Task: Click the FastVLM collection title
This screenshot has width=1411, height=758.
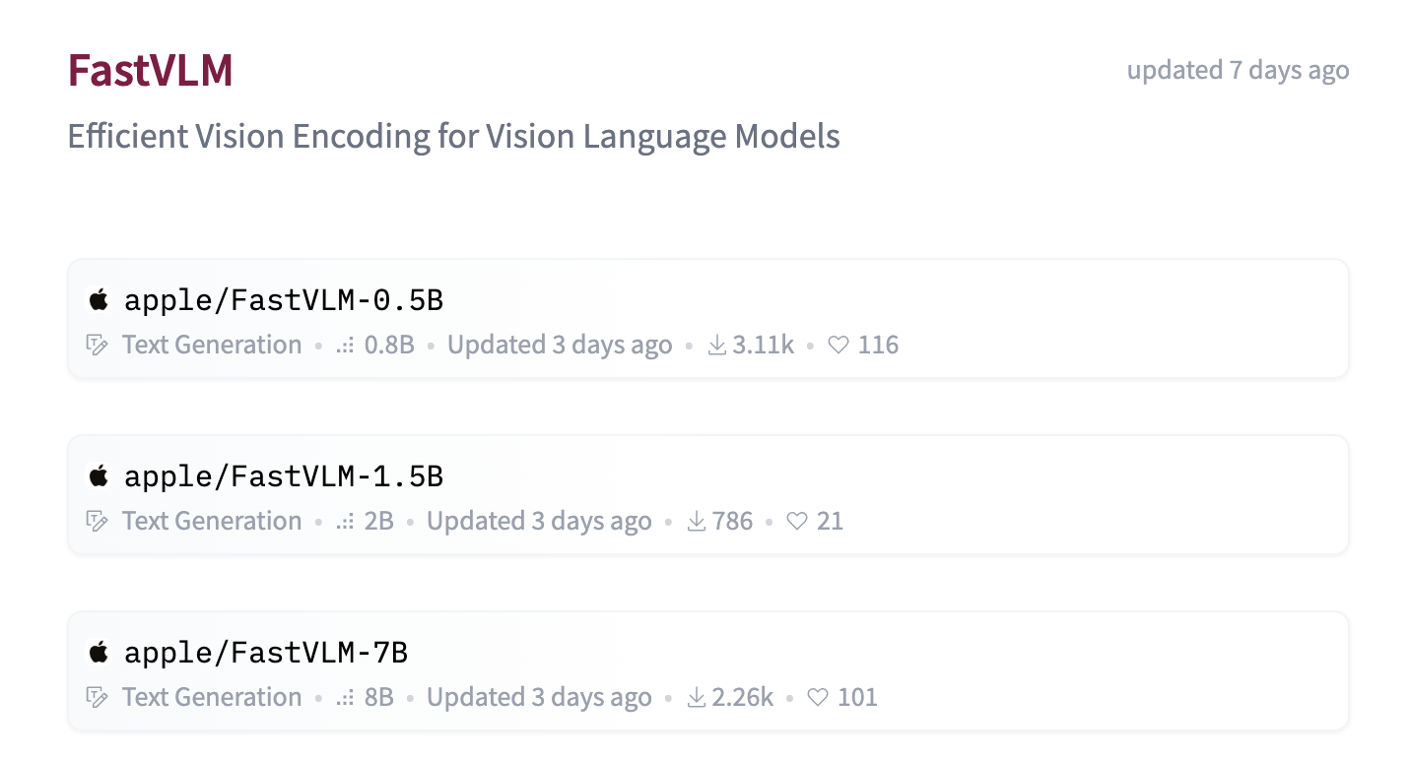Action: pyautogui.click(x=150, y=71)
